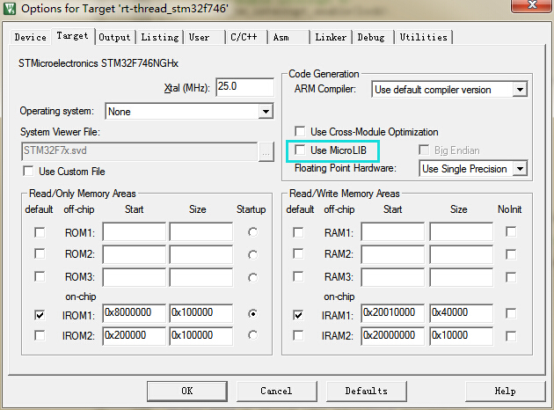Open the Linker tab
The image size is (554, 410).
(x=331, y=37)
